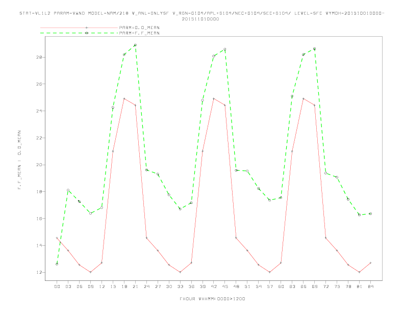Click y-axis tick label 14
This screenshot has height=312, width=404.
coord(39,246)
